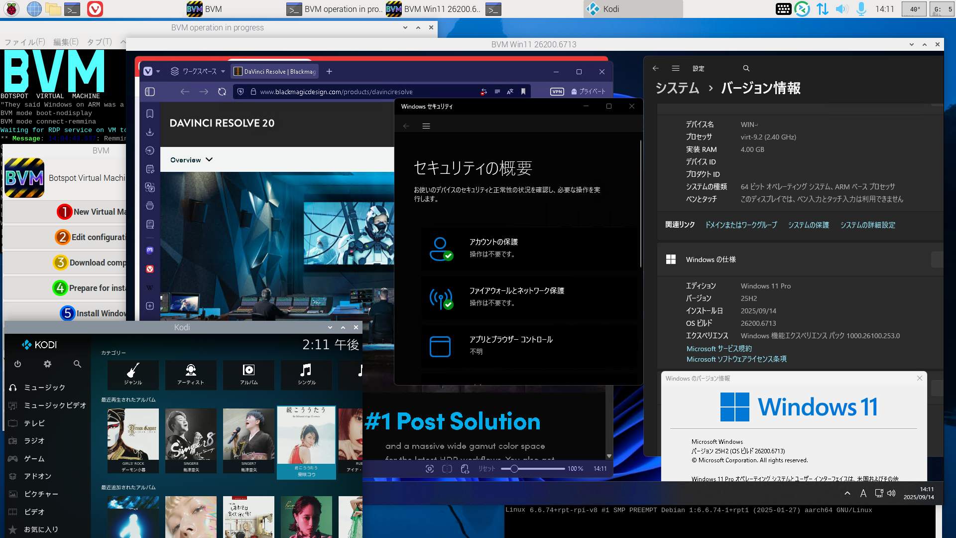This screenshot has height=538, width=956.
Task: Open ジャンル category tile in Kodi
Action: point(133,375)
